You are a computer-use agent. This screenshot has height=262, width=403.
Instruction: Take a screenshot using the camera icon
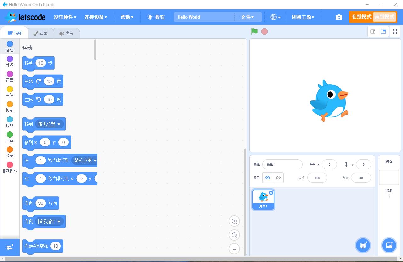pyautogui.click(x=338, y=17)
